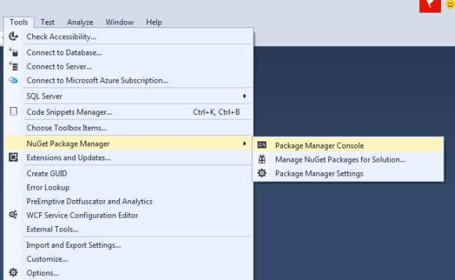The image size is (455, 280).
Task: Expand the SQL Server submenu arrow
Action: pos(244,96)
